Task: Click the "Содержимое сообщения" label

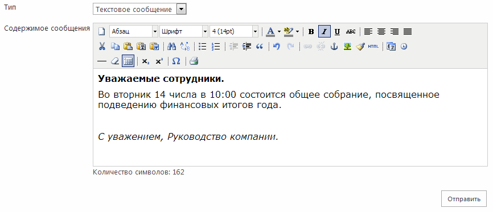Action: coord(47,28)
